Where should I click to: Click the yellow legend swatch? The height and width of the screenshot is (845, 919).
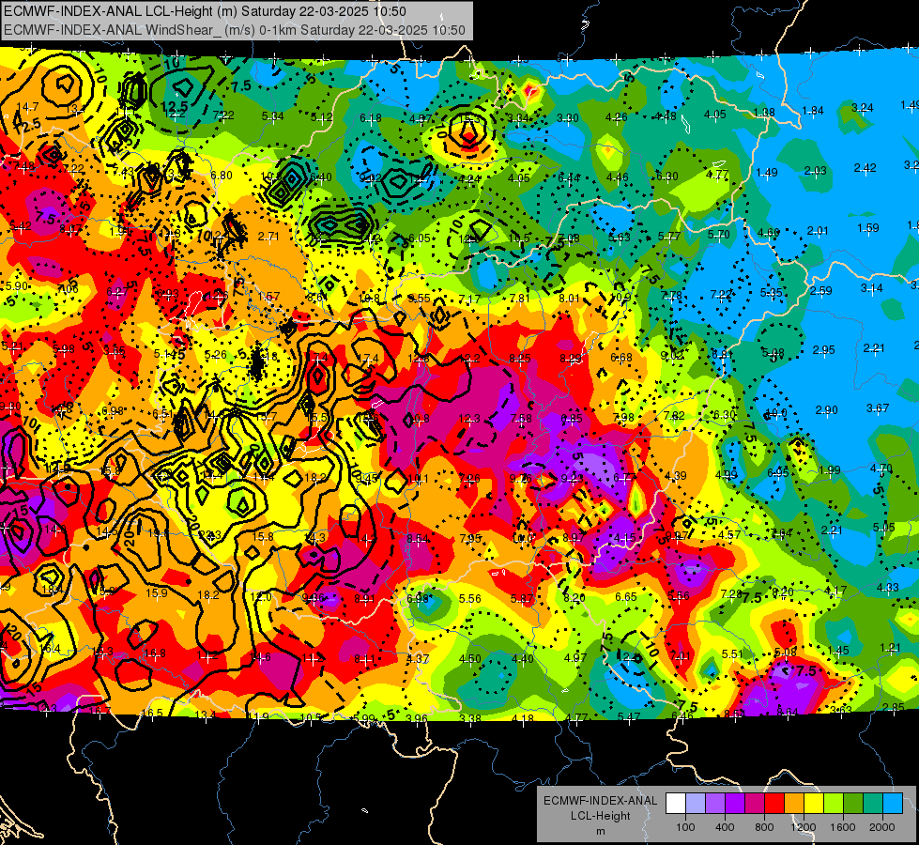click(814, 804)
